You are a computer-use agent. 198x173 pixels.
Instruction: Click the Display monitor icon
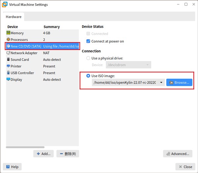coord(8,80)
